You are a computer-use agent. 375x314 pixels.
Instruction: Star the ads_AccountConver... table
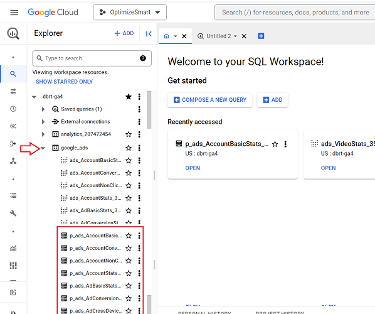pyautogui.click(x=129, y=173)
